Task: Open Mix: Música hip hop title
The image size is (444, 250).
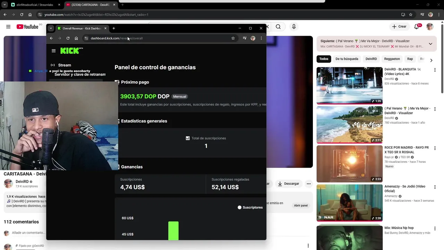Action: (x=399, y=228)
